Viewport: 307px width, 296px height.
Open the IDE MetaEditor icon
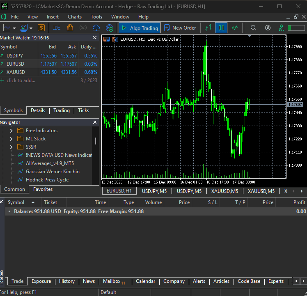pyautogui.click(x=57, y=28)
